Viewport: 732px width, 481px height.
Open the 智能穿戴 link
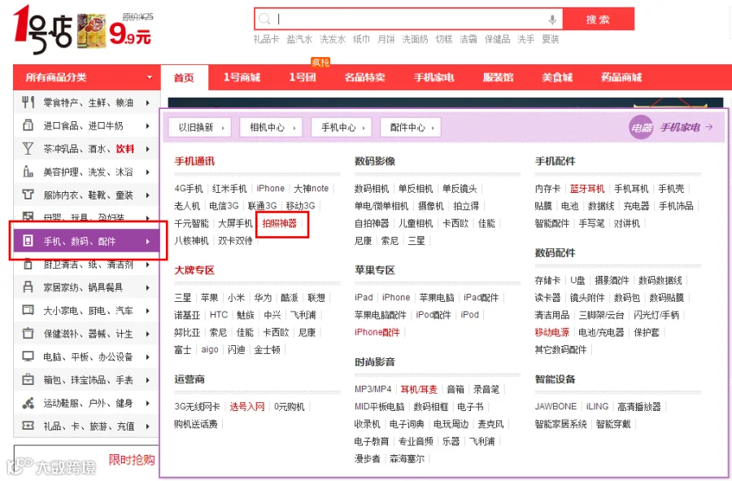pyautogui.click(x=613, y=424)
